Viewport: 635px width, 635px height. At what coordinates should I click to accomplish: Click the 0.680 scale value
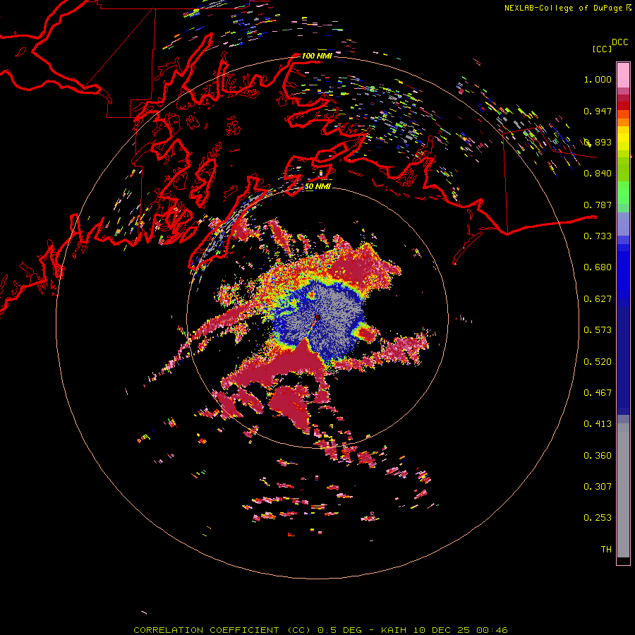(x=598, y=267)
